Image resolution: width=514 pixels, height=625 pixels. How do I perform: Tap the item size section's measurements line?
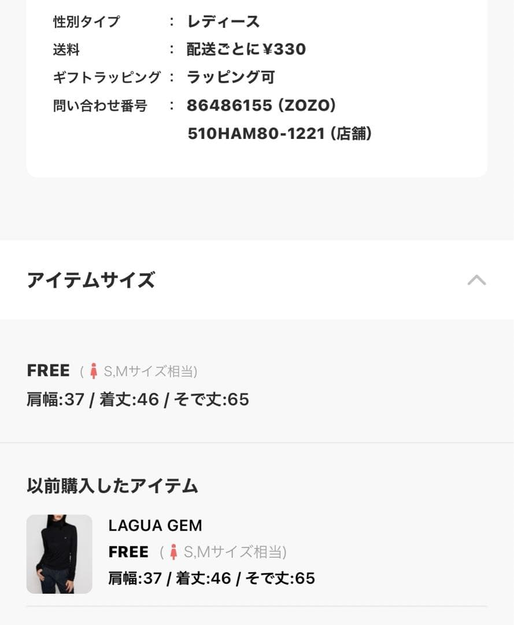click(138, 399)
